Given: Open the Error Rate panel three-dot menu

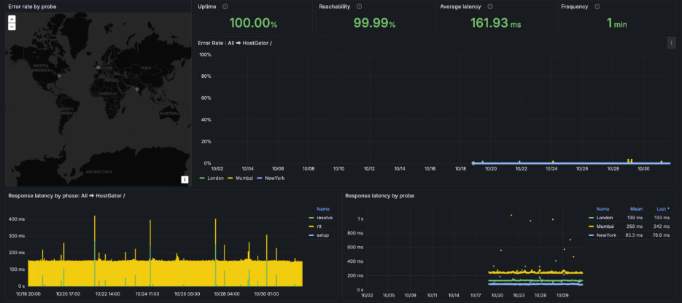Looking at the screenshot, I should pos(671,43).
